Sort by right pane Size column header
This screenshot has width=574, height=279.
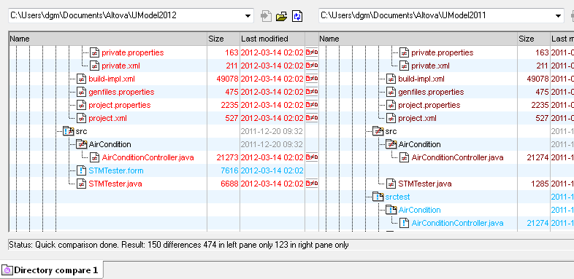[534, 39]
